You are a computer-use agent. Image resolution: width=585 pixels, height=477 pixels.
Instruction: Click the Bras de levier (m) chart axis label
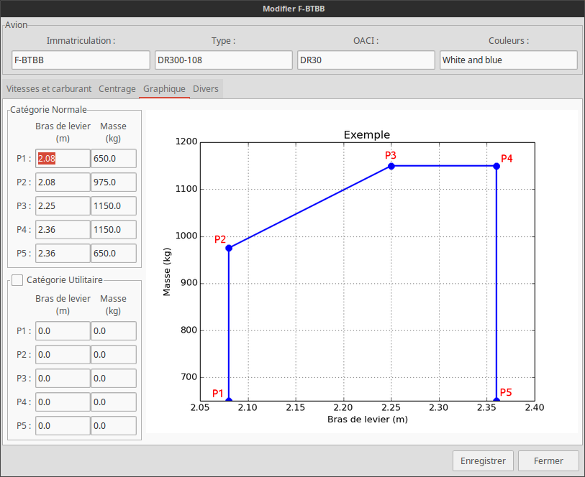point(368,420)
